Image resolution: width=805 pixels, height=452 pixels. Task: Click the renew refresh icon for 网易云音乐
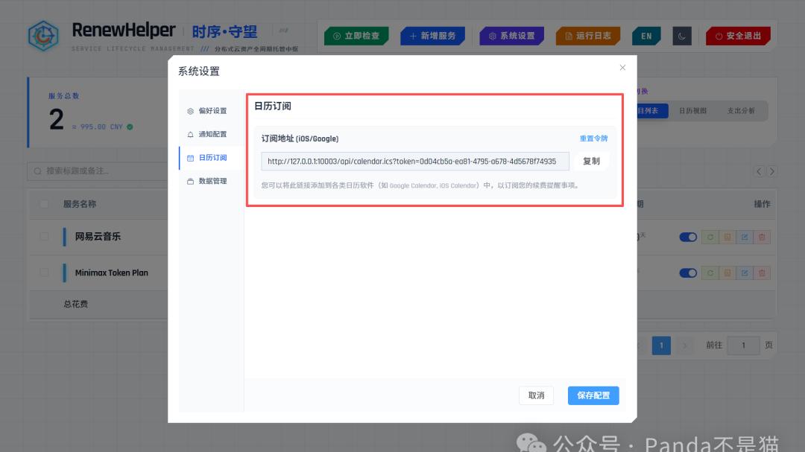click(710, 237)
